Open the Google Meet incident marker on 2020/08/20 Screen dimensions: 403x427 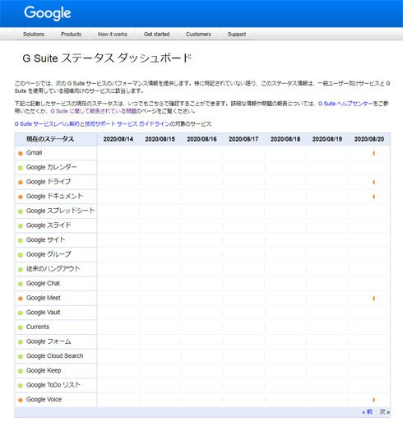[x=374, y=299]
